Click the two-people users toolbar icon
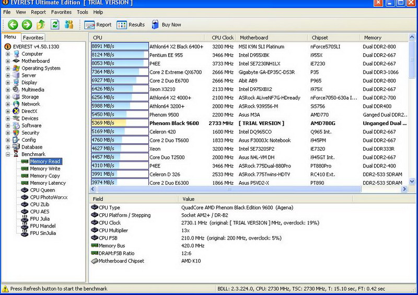Image resolution: width=418 pixels, height=295 pixels. pyautogui.click(x=69, y=25)
